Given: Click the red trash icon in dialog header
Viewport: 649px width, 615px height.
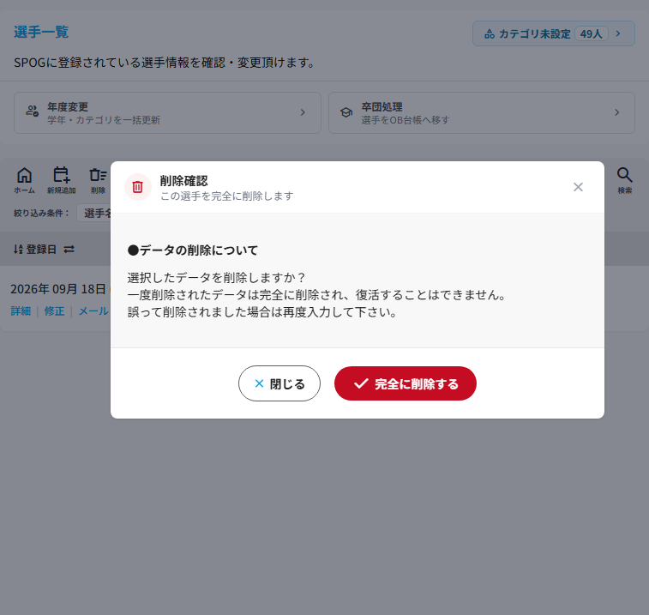Looking at the screenshot, I should coord(138,187).
